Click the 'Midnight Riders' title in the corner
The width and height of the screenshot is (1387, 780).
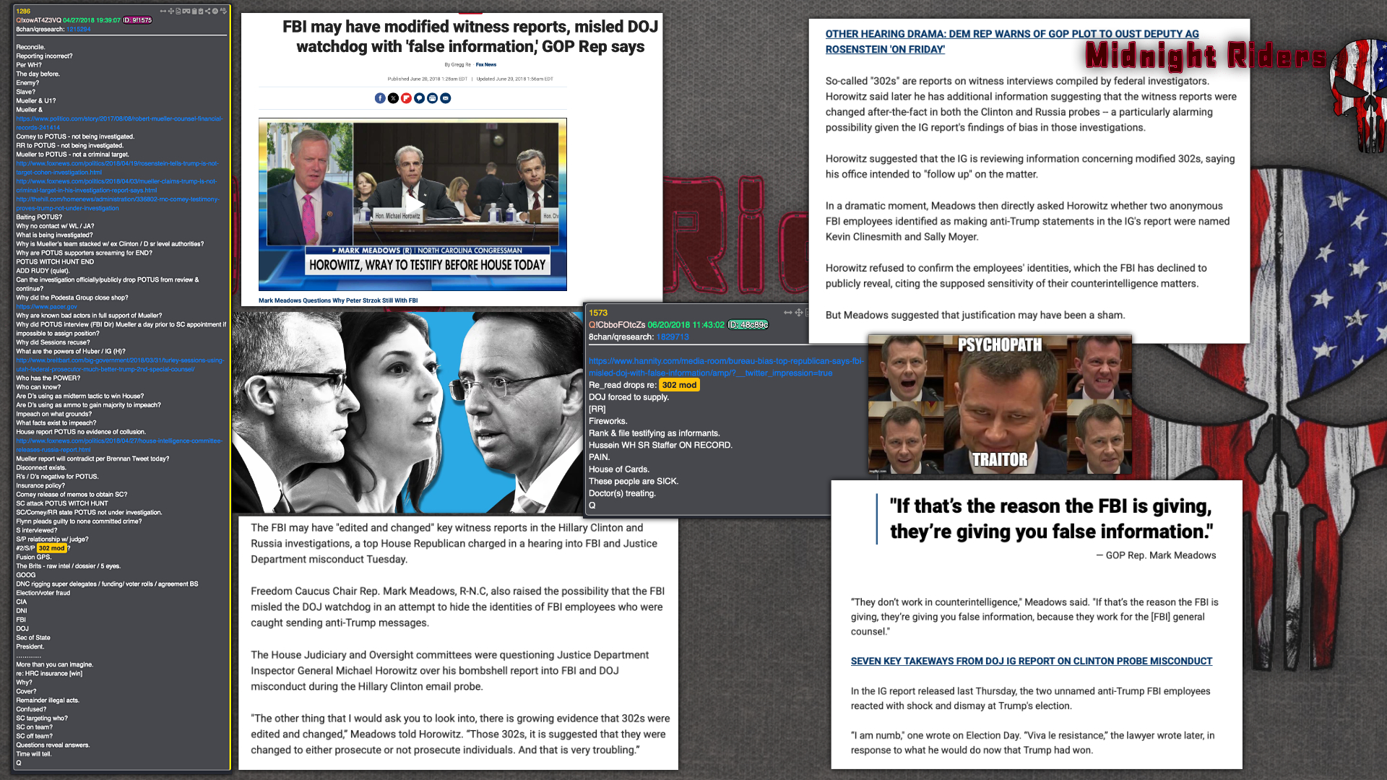tap(1206, 56)
